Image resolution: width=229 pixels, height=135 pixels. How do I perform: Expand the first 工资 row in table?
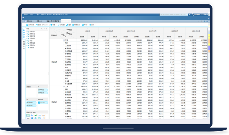64,40
